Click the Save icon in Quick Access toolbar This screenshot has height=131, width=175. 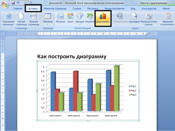click(x=13, y=3)
